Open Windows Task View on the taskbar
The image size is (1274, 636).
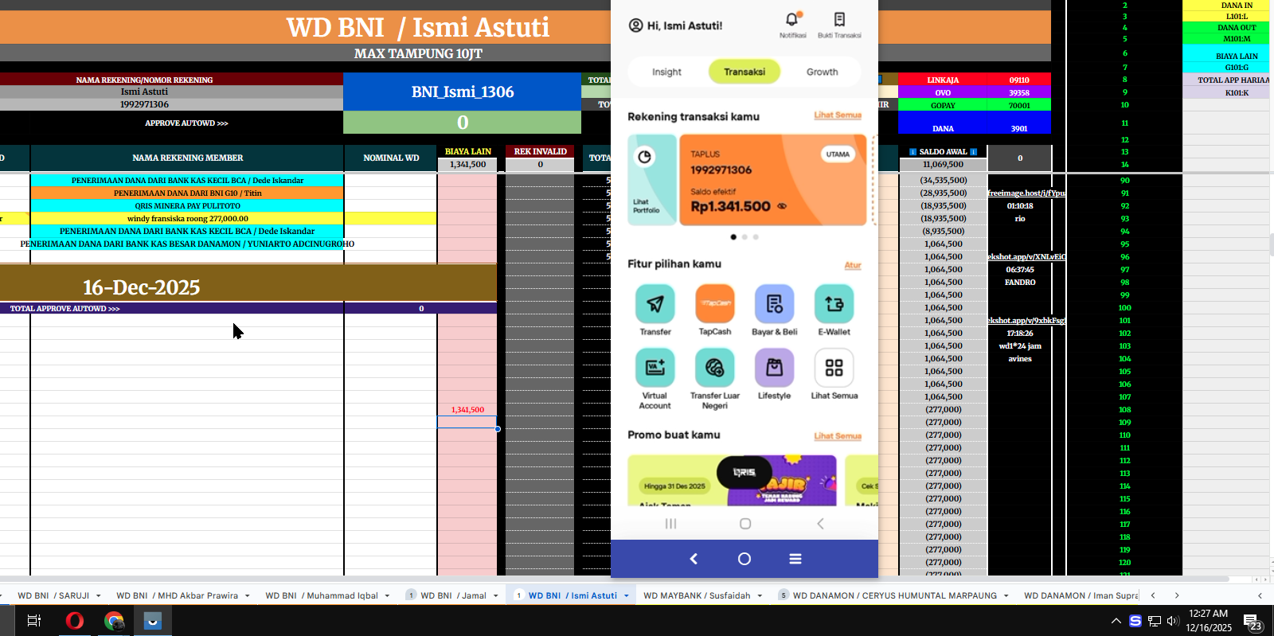click(34, 621)
